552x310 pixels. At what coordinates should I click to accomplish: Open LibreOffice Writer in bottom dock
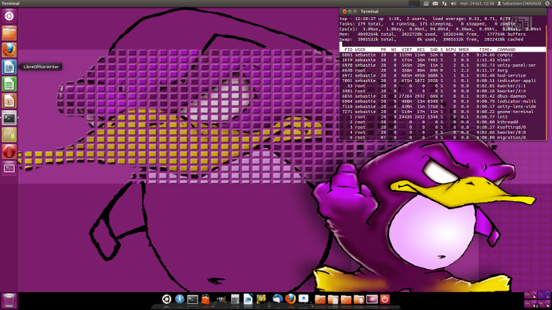pos(248,299)
